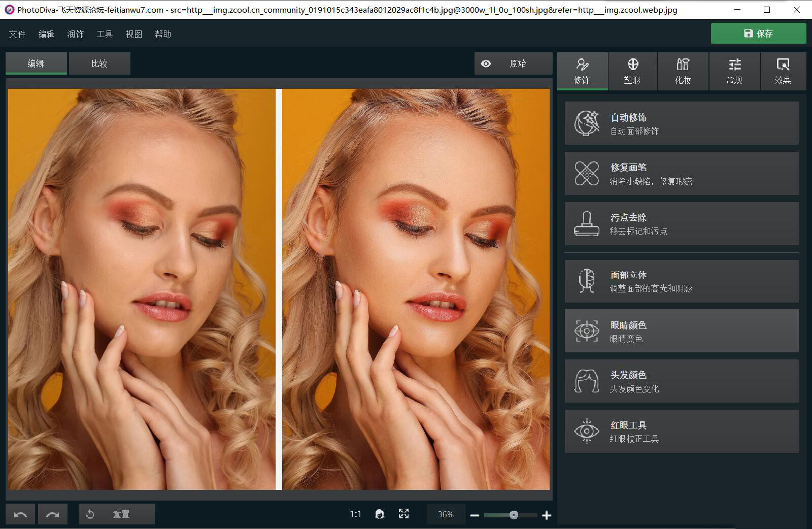This screenshot has height=529, width=812.
Task: Open the 头发颜色 hair color tool
Action: 682,381
